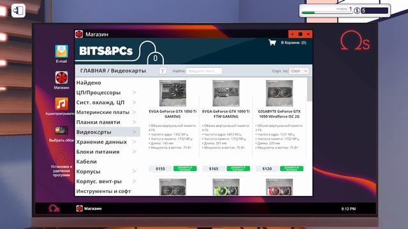The height and width of the screenshot is (229, 408).
Task: Select ЦП/Процессоры category
Action: click(x=98, y=92)
